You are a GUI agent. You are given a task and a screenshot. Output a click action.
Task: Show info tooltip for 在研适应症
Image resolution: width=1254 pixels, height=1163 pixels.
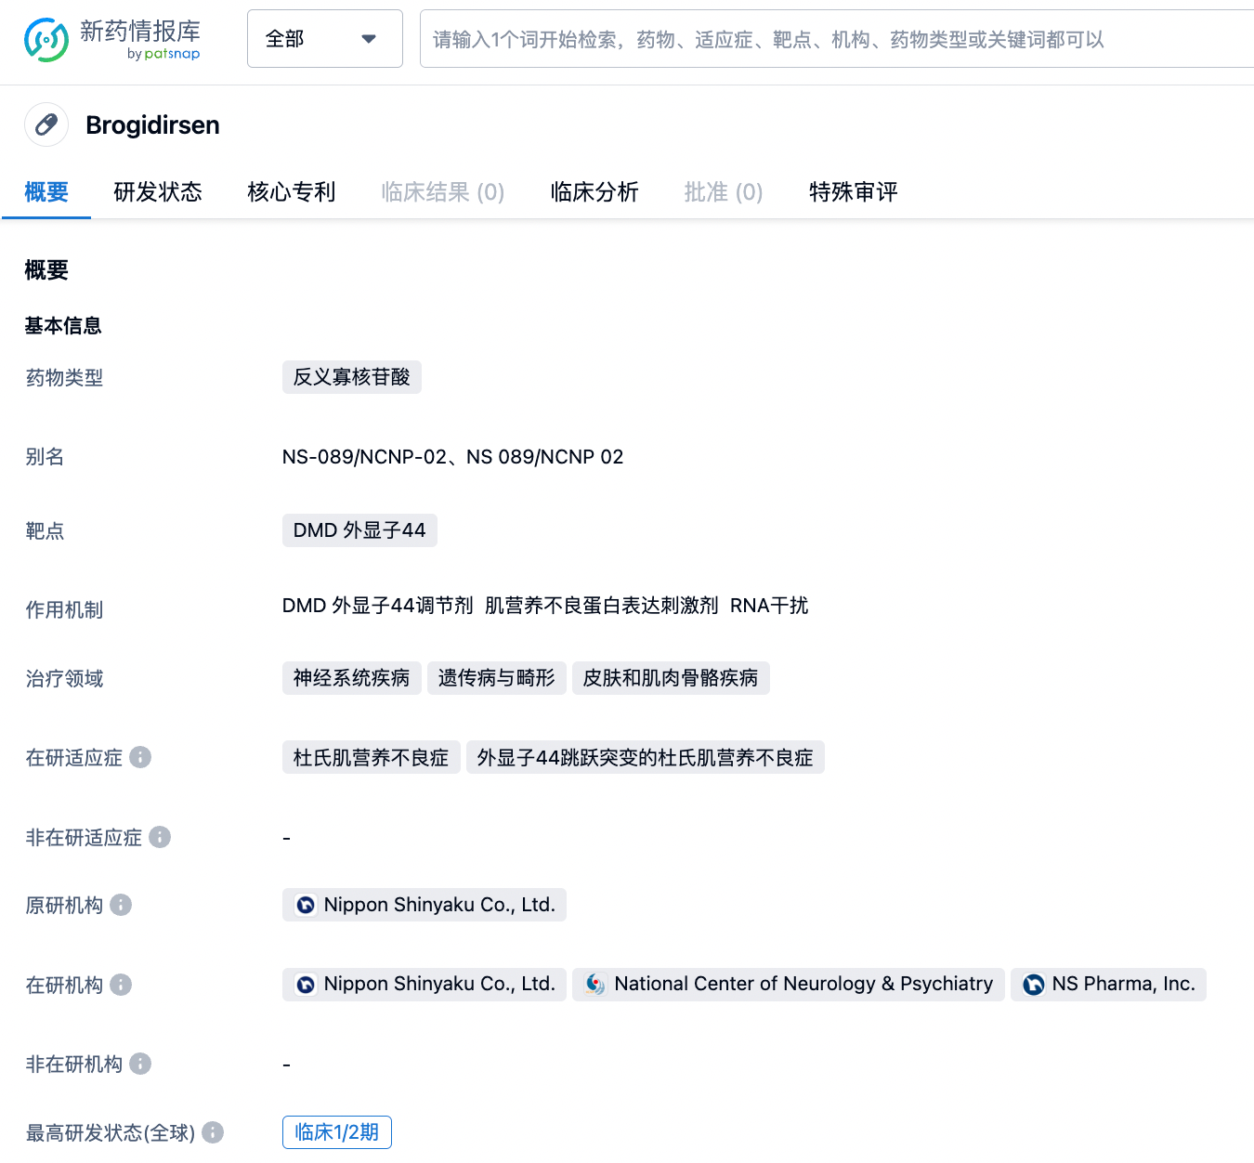click(x=140, y=757)
